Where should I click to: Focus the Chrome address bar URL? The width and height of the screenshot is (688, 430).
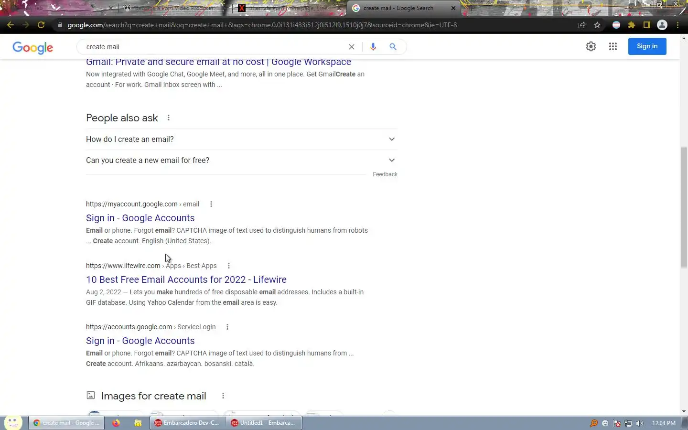(262, 25)
